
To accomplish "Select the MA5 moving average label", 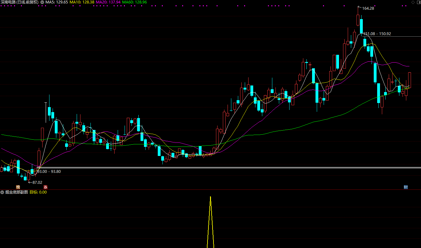I will (x=57, y=2).
